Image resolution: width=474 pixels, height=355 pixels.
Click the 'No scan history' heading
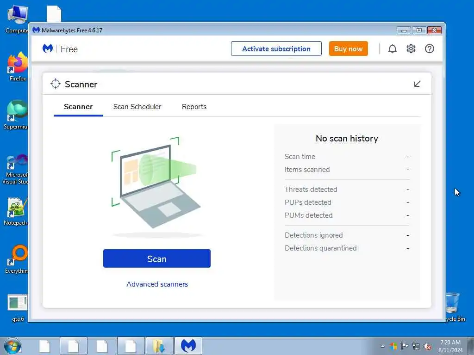[347, 138]
